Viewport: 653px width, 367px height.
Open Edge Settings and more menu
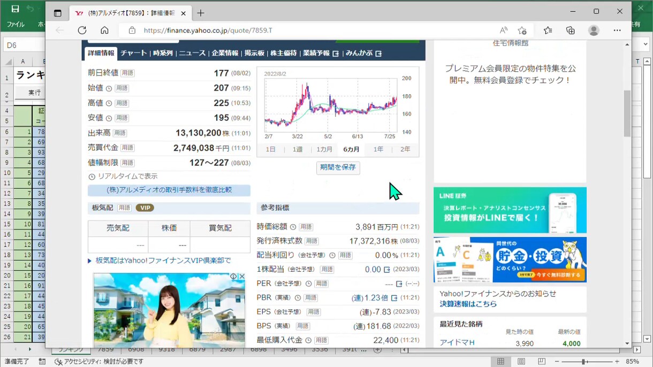coord(617,30)
